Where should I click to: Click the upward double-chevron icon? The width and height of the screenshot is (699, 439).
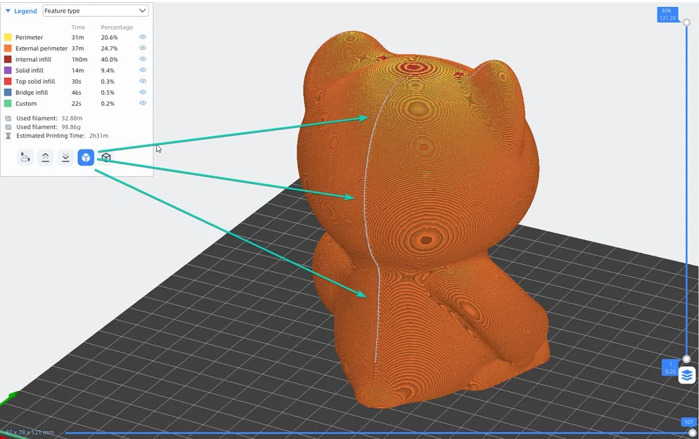pos(46,157)
